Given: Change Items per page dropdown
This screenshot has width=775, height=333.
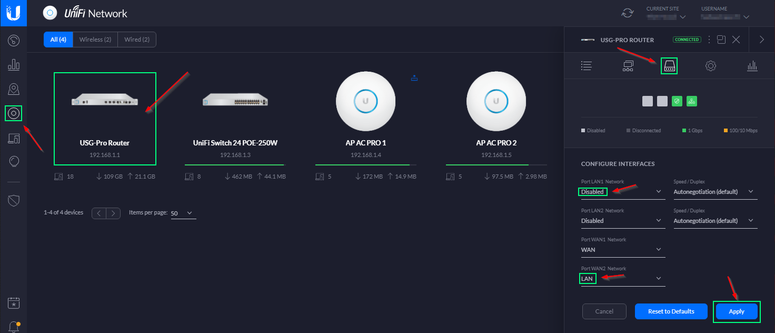Looking at the screenshot, I should [183, 213].
